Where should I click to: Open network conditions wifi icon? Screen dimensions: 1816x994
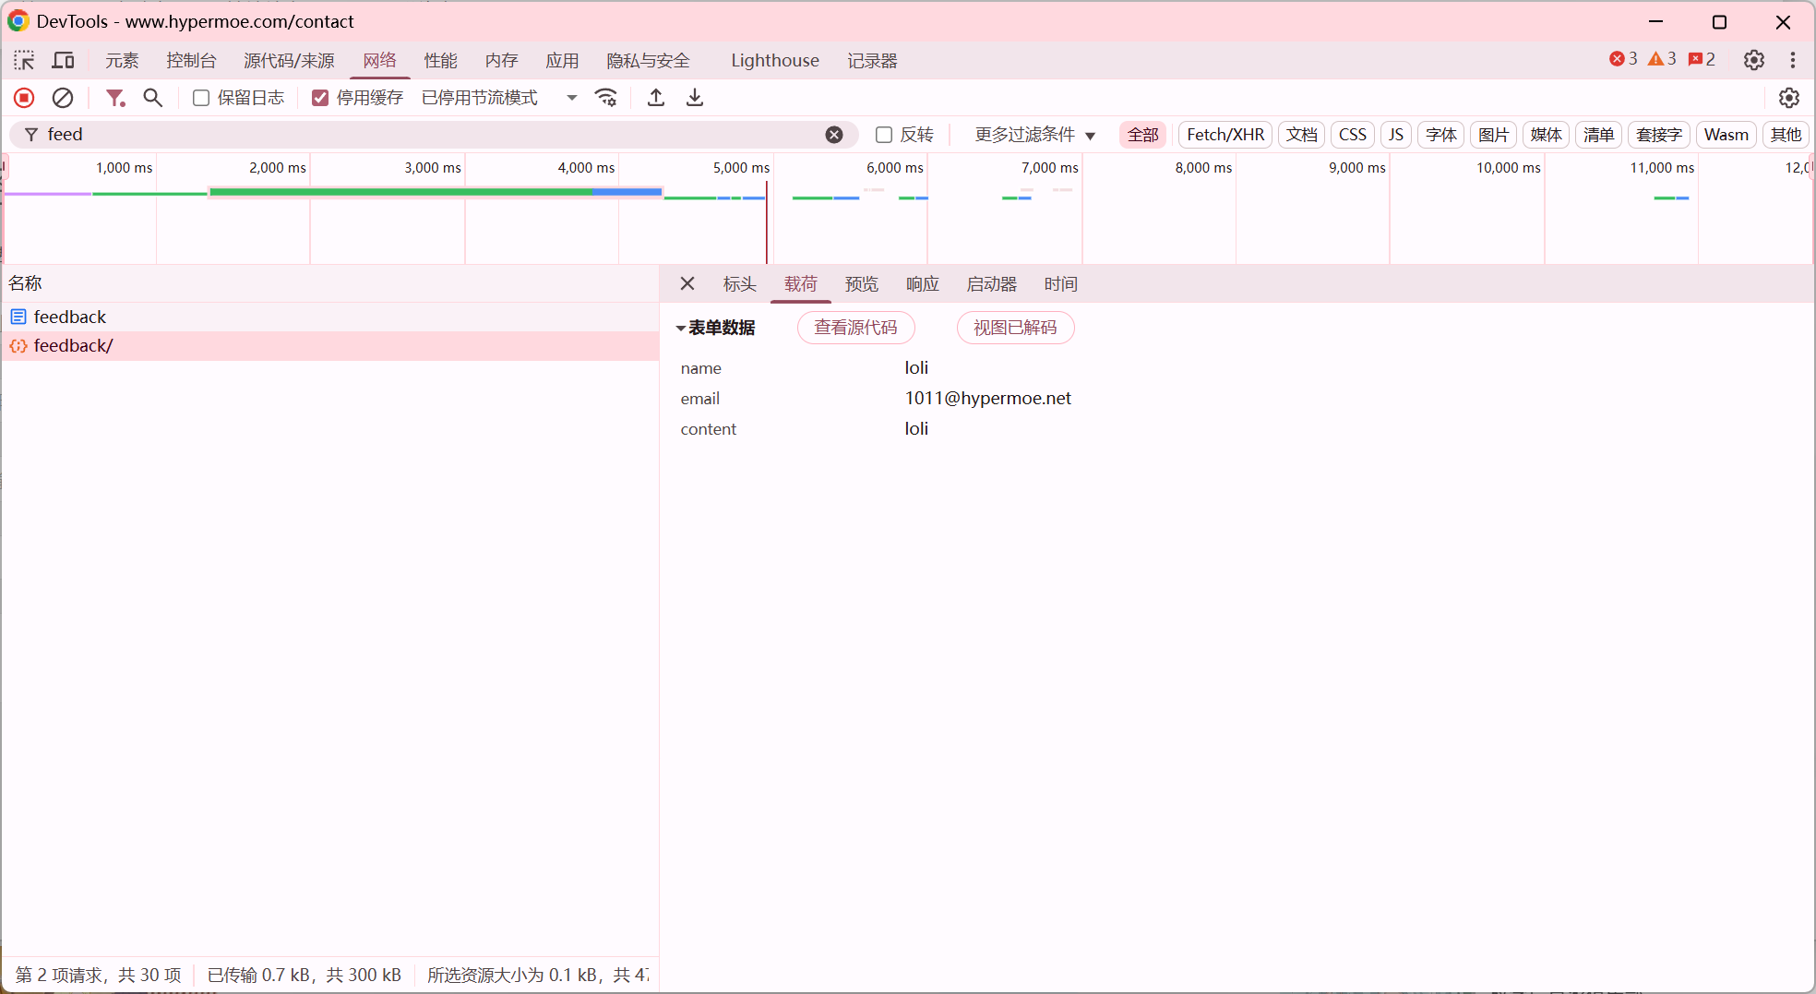(606, 98)
